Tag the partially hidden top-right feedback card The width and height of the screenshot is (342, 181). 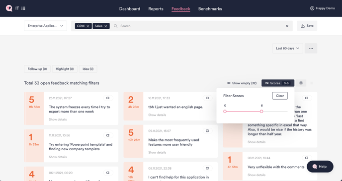click(307, 98)
